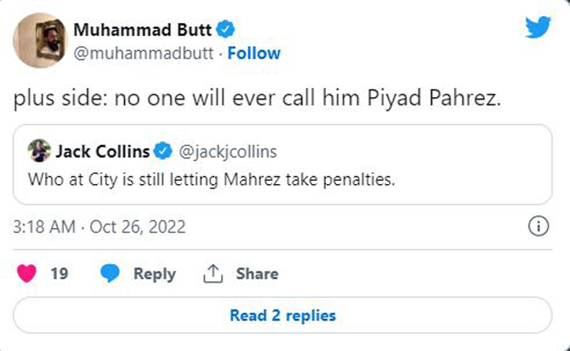The image size is (570, 351).
Task: Open the Muhammad Butt display name link
Action: click(x=142, y=30)
